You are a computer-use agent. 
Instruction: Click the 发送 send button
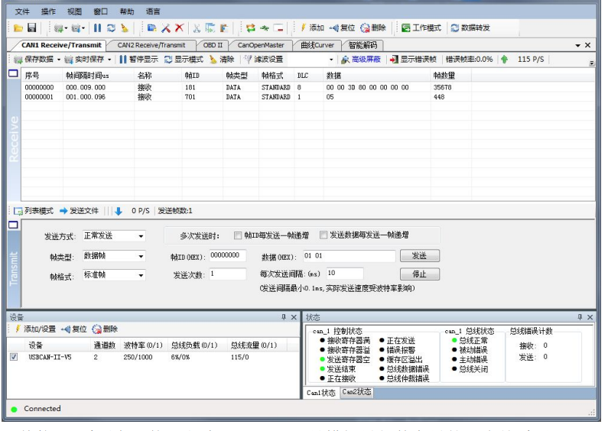420,256
